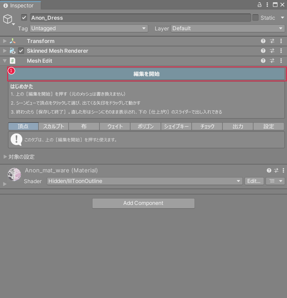
Task: Click the Mesh Edit component title
Action: pyautogui.click(x=39, y=61)
